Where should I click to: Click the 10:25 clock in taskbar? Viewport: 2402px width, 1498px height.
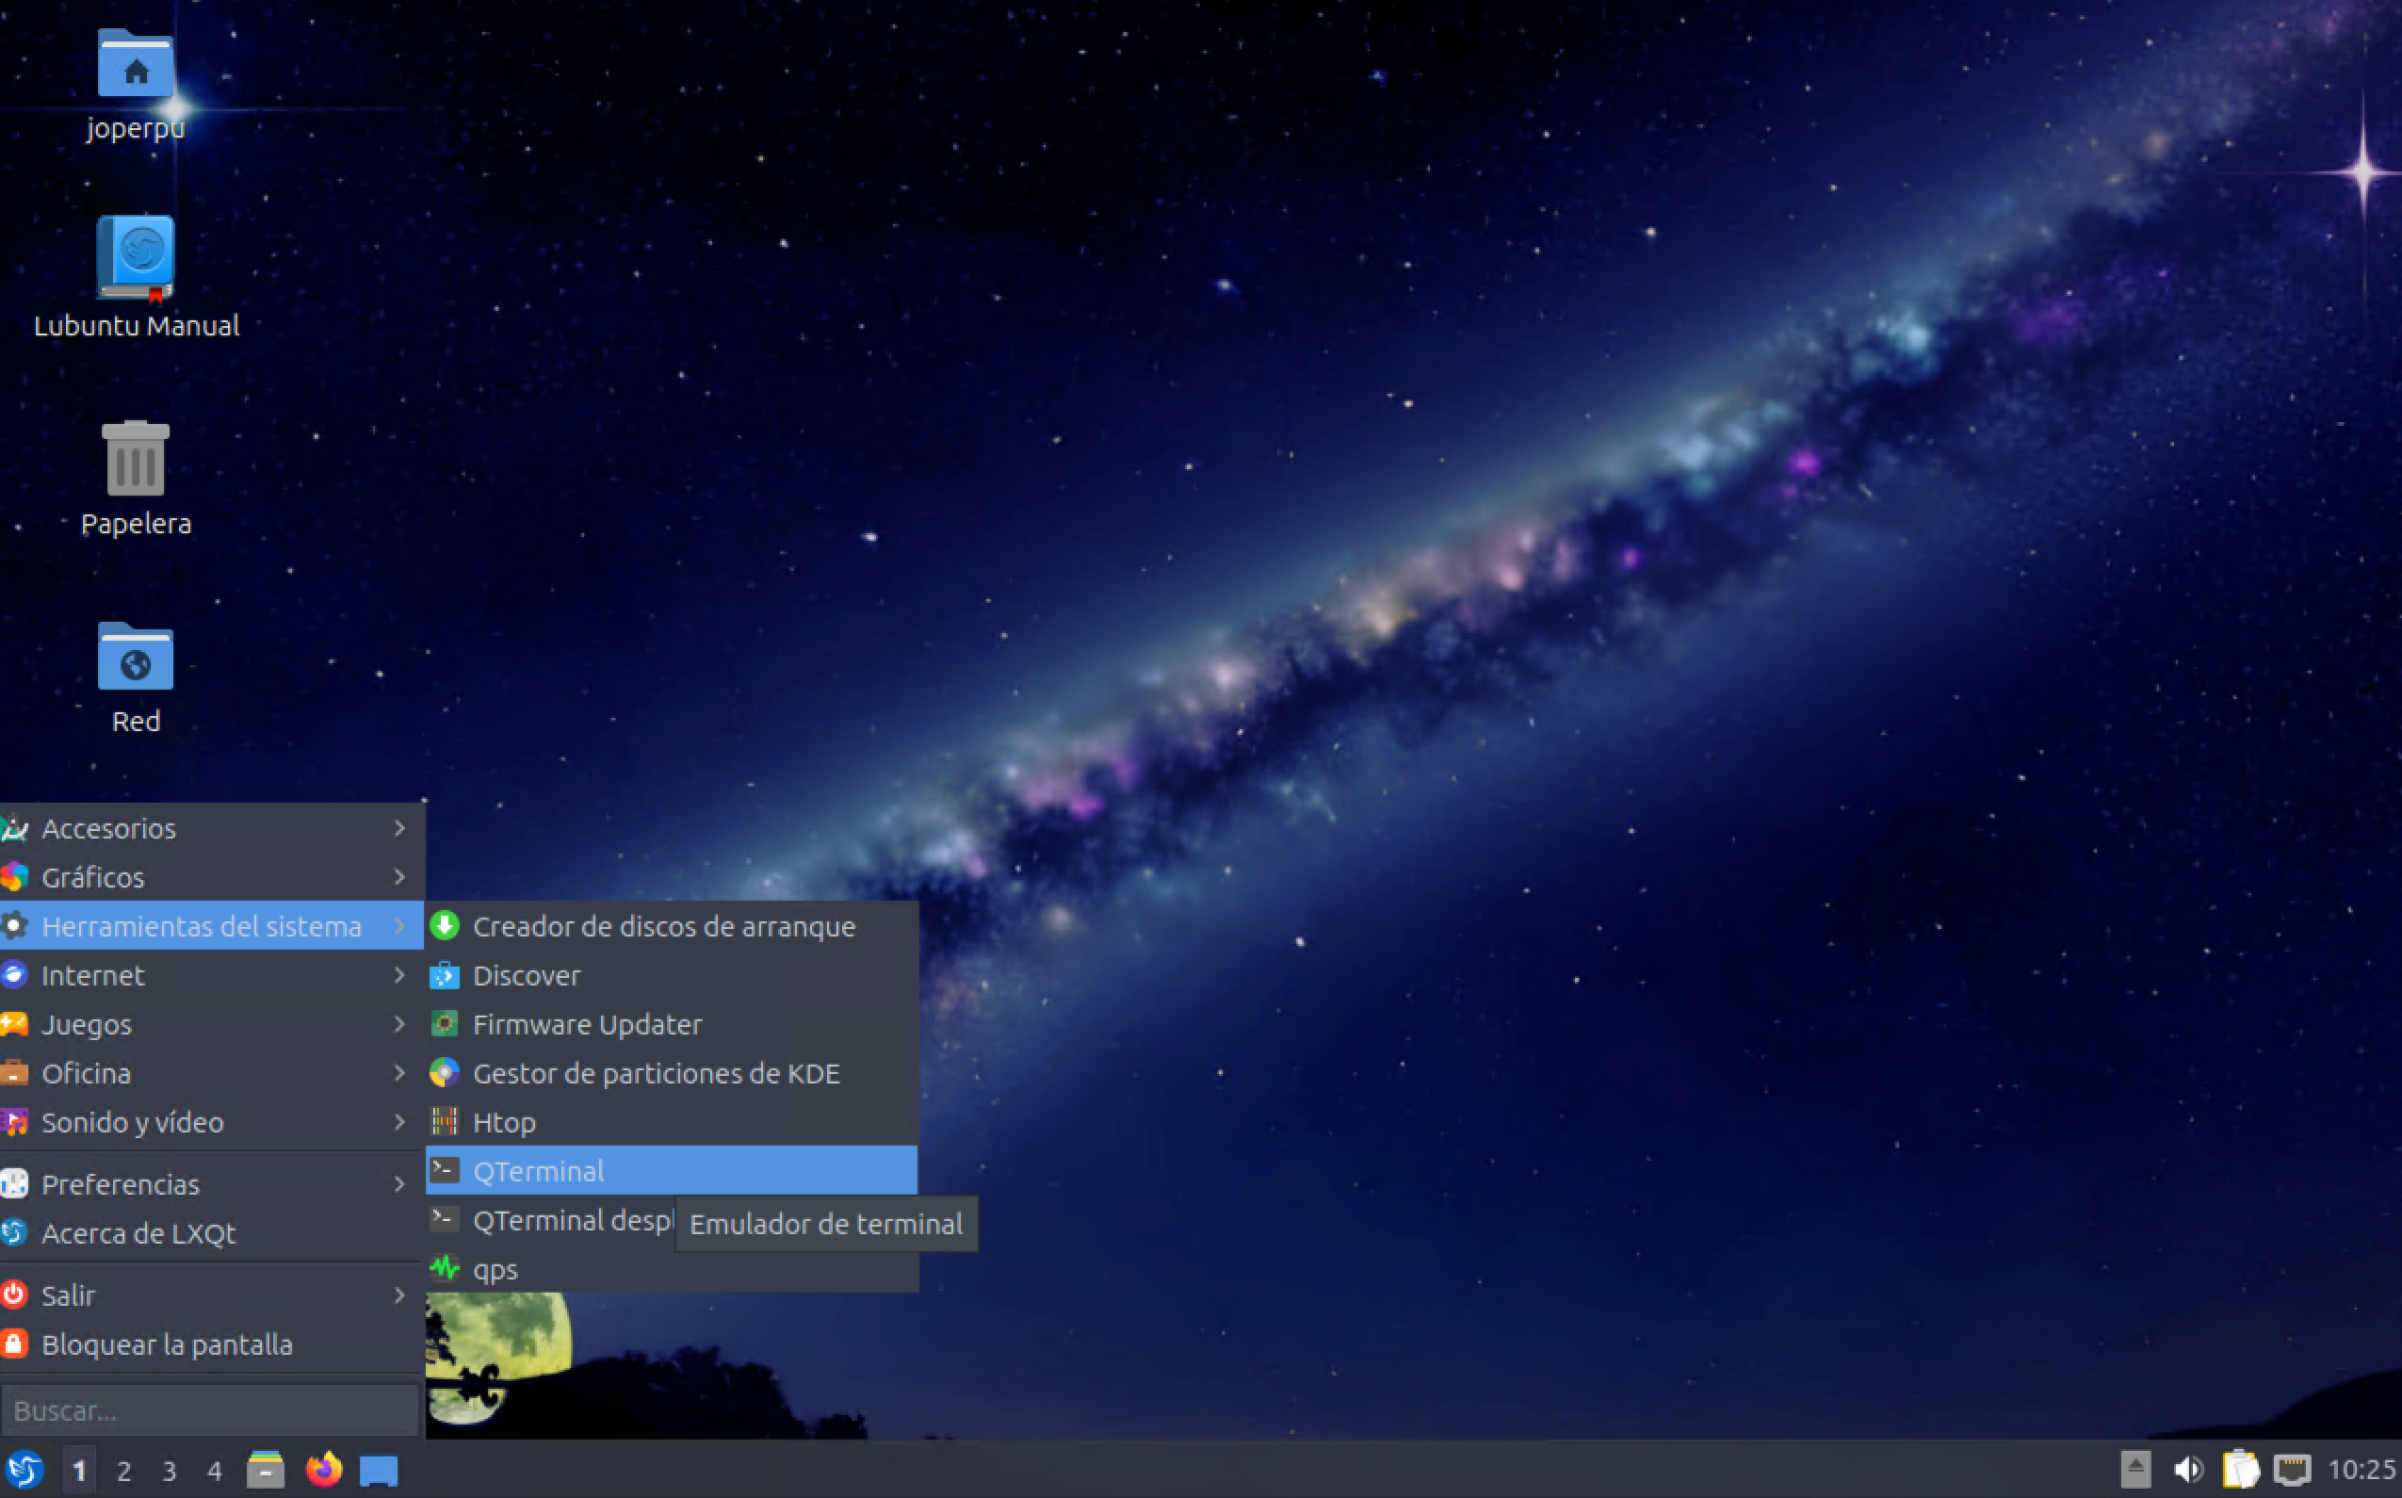[2361, 1470]
